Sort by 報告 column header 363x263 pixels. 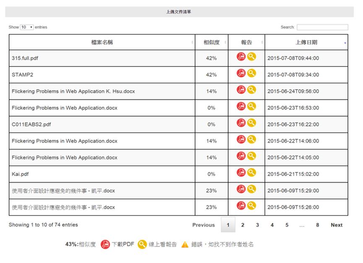[x=246, y=42]
